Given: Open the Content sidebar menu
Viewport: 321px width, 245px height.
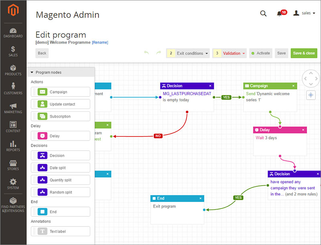Looking at the screenshot, I should point(13,127).
